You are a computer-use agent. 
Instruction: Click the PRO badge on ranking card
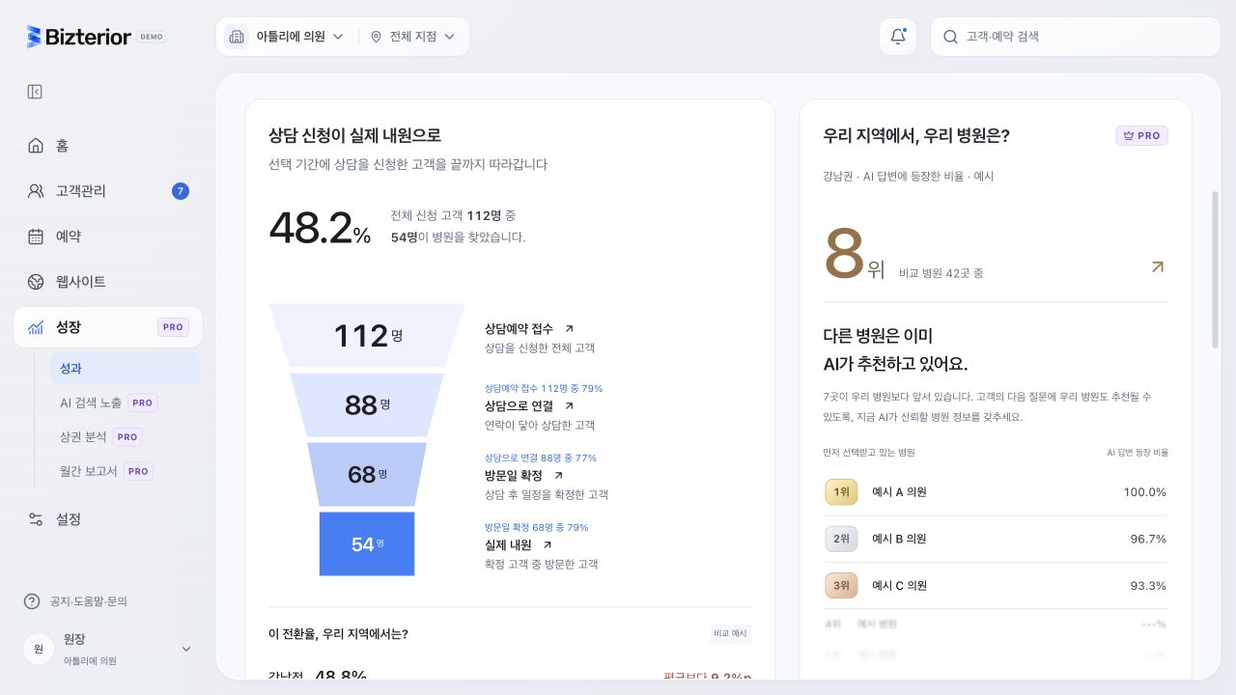pyautogui.click(x=1142, y=136)
